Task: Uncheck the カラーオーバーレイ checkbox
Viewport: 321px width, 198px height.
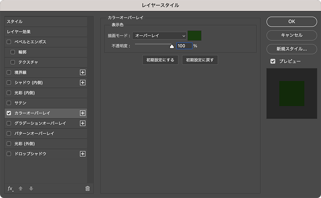Action: (x=9, y=113)
